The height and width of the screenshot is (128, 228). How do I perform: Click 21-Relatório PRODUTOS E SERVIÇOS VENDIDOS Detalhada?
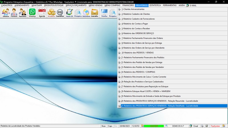160,106
